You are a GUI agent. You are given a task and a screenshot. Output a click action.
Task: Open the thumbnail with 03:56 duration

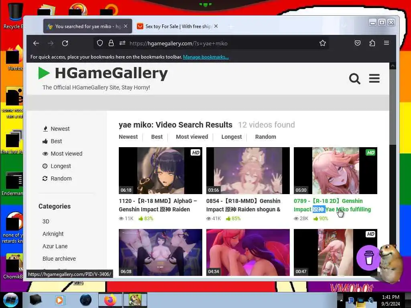[x=248, y=170]
